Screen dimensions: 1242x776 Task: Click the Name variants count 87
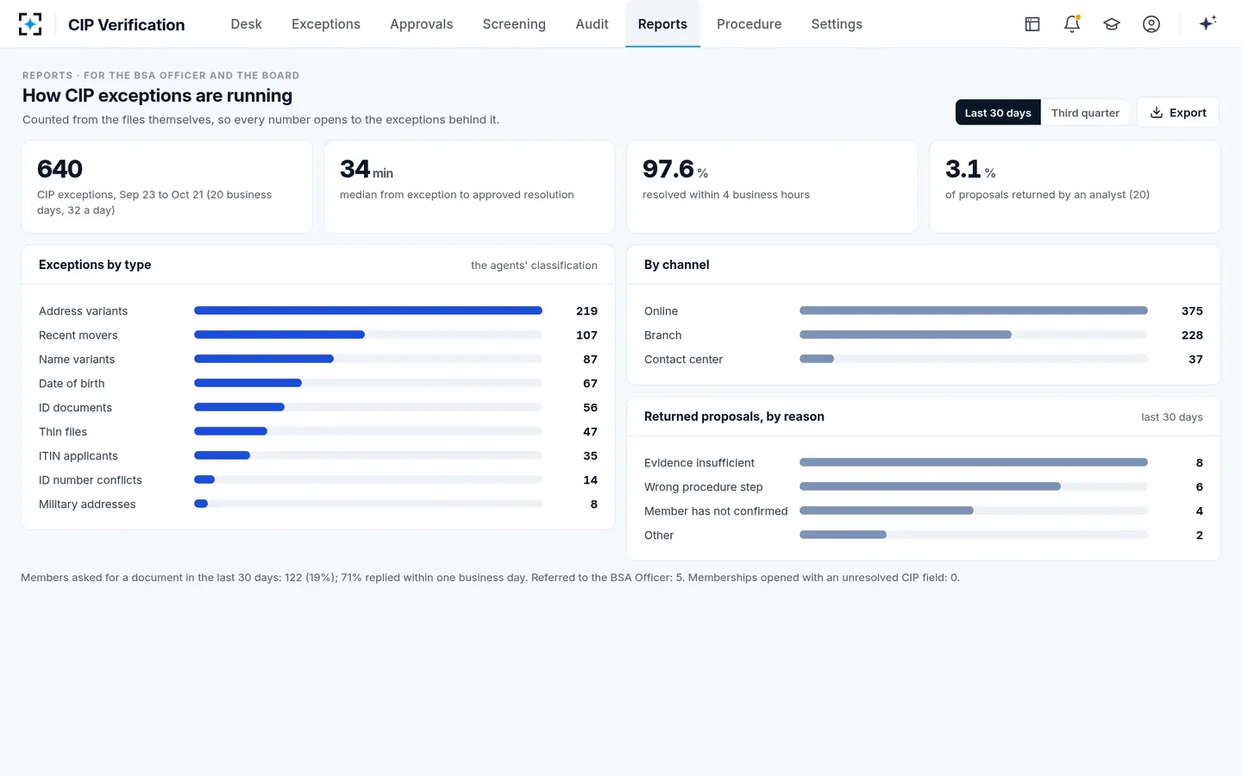click(x=590, y=360)
